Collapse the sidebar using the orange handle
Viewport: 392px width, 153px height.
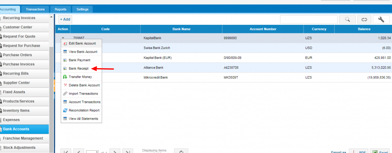(54, 86)
